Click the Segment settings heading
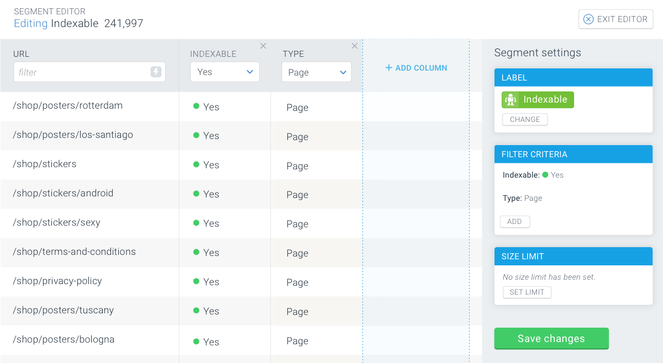Viewport: 663px width, 363px height. (x=538, y=53)
